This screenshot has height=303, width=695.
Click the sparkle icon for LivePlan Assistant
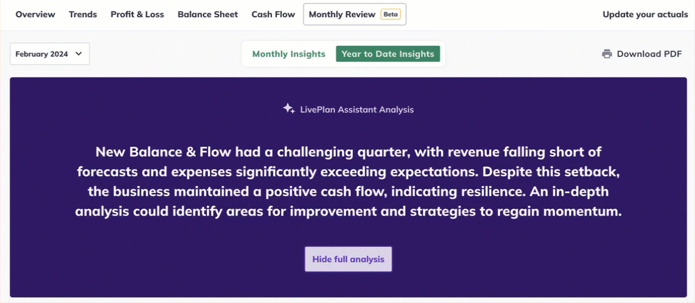(x=289, y=109)
